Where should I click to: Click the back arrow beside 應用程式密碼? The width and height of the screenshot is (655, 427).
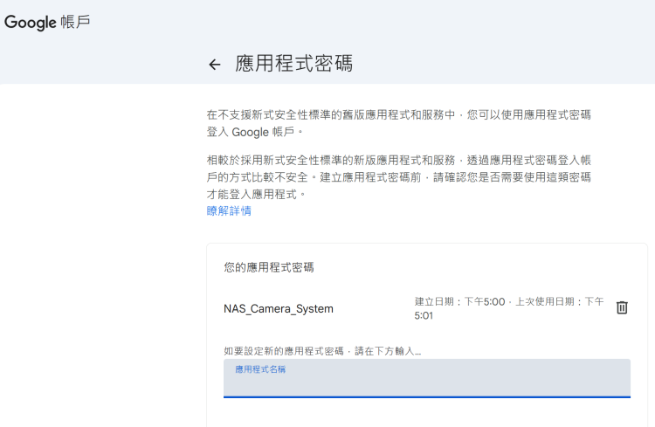click(214, 65)
